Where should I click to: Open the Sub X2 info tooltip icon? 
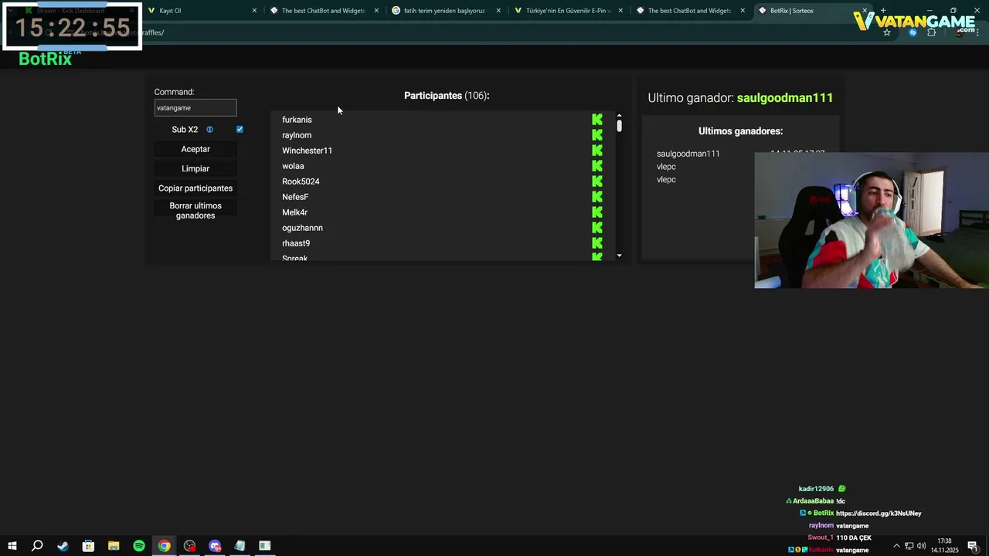click(x=209, y=130)
